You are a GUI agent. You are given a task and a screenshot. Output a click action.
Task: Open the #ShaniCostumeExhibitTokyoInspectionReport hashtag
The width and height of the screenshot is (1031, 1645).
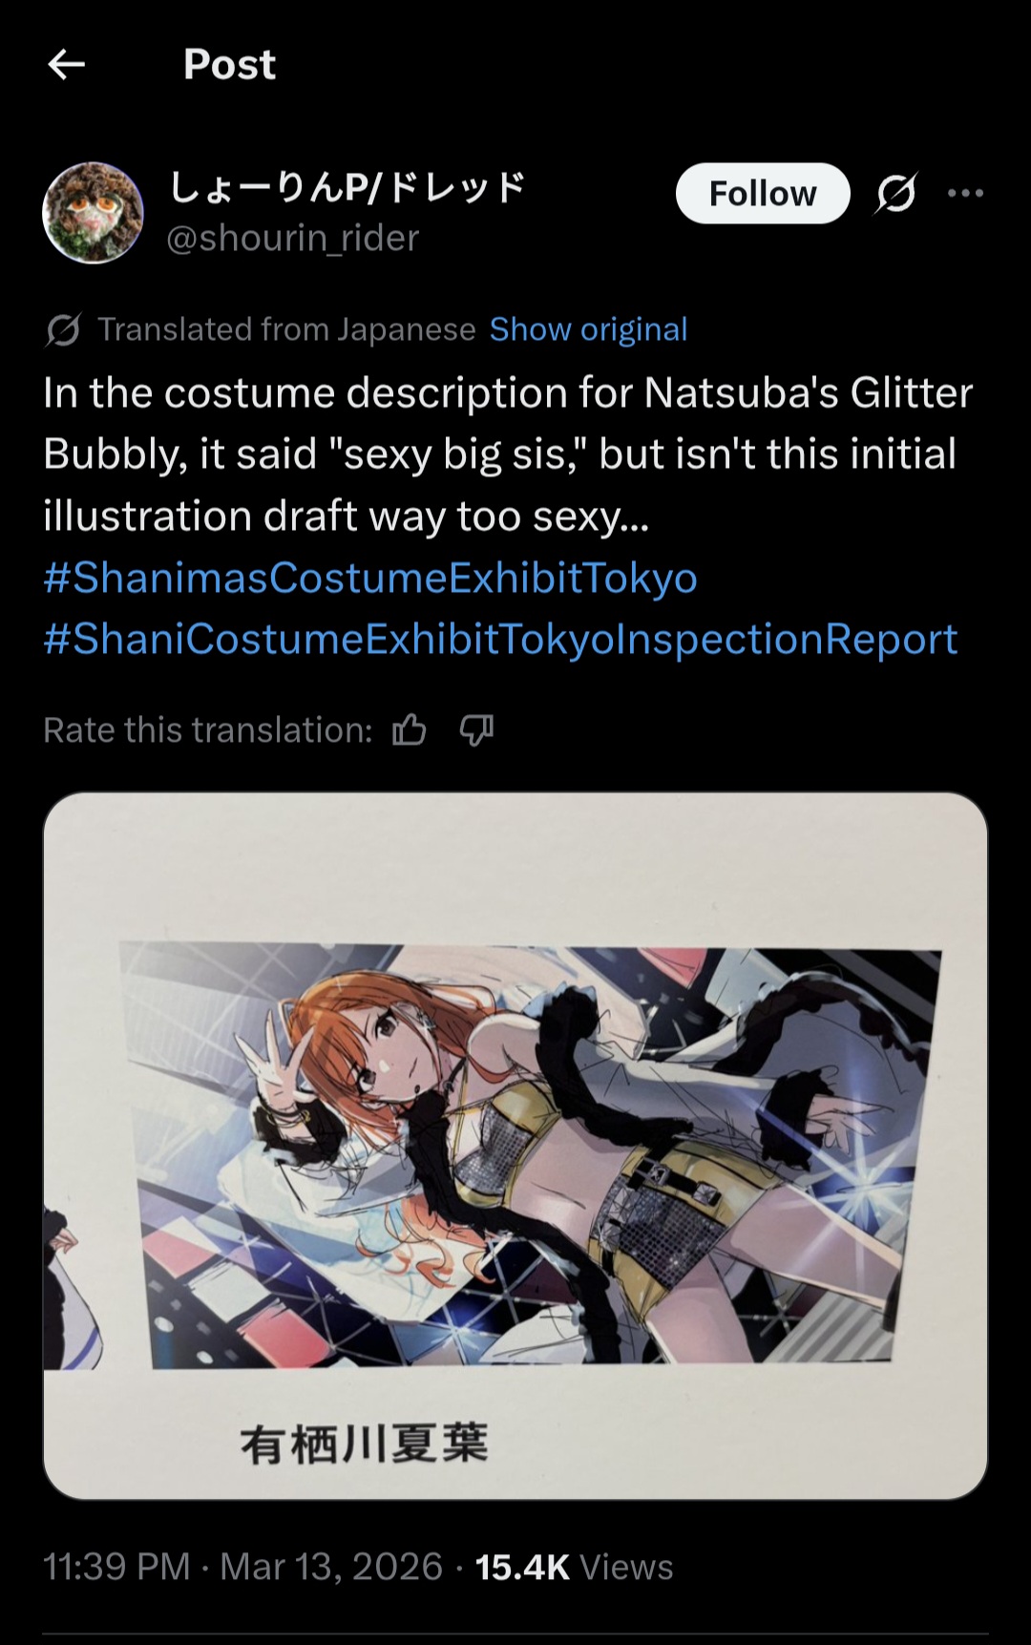click(500, 639)
